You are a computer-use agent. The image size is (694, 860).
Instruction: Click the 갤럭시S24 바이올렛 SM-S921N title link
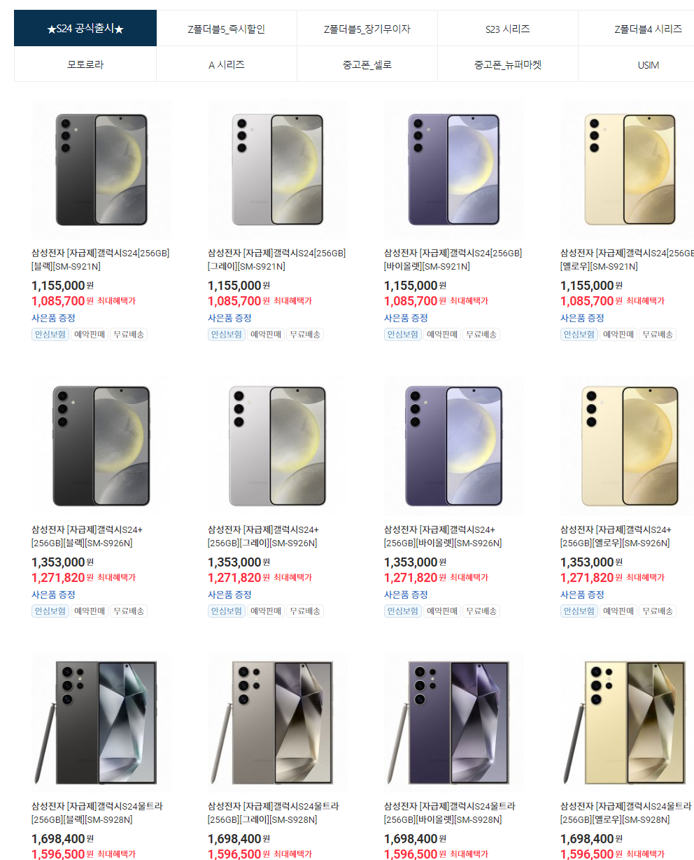(x=453, y=260)
